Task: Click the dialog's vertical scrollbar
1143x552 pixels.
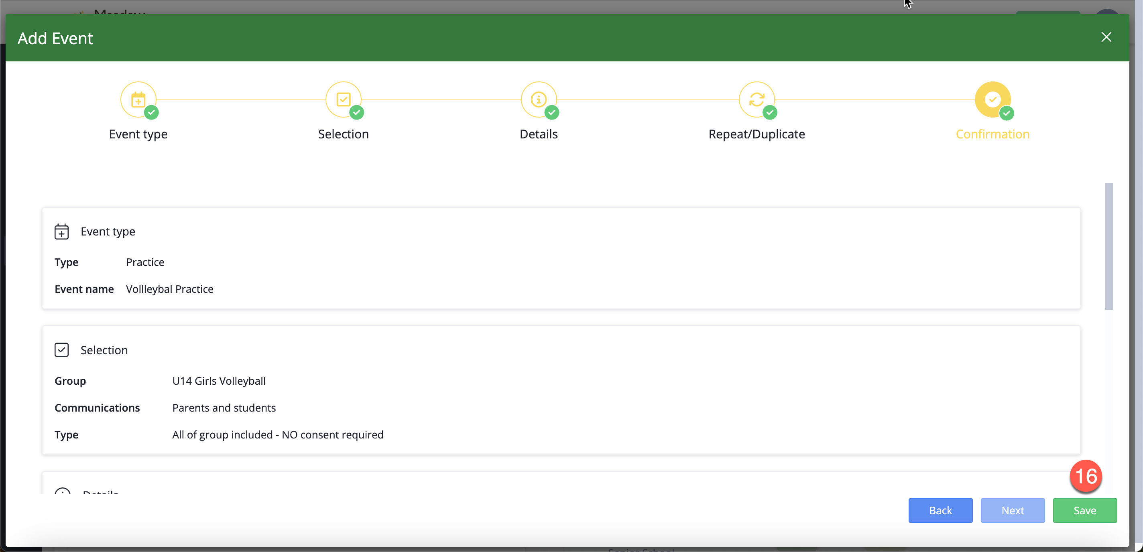Action: (1109, 246)
